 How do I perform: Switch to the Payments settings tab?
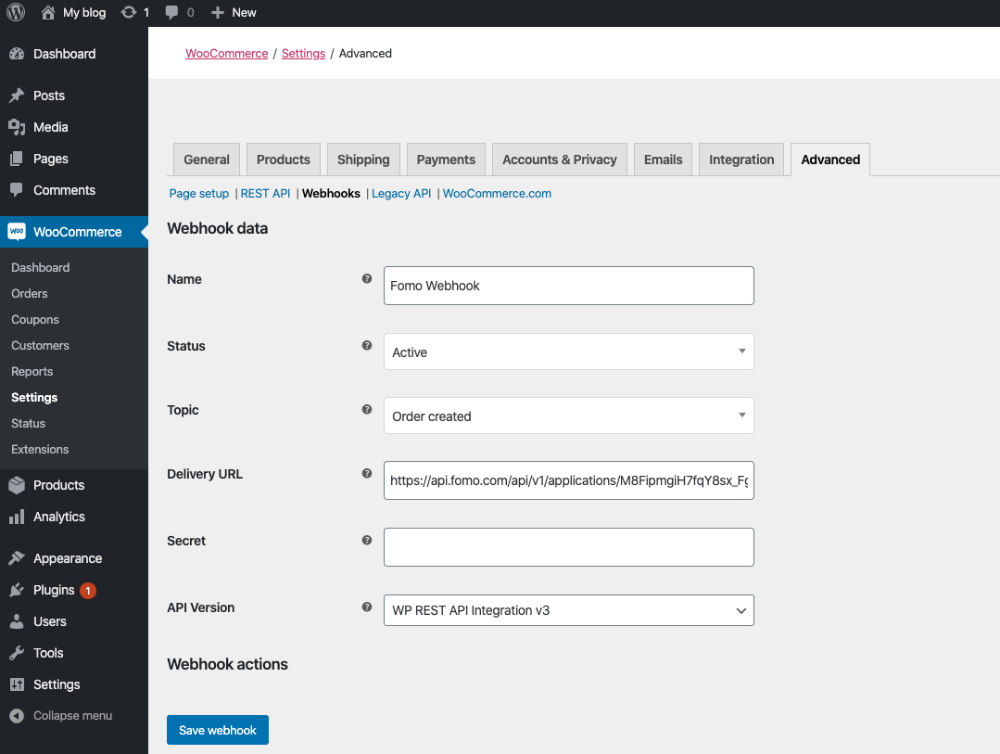(446, 160)
